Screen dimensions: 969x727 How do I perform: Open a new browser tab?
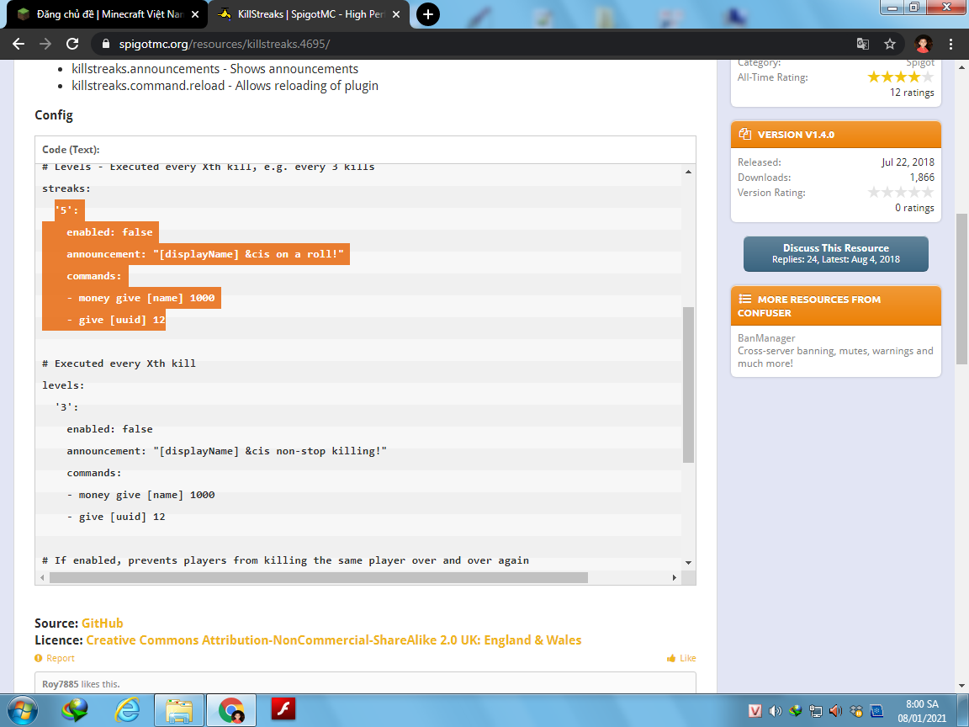427,14
